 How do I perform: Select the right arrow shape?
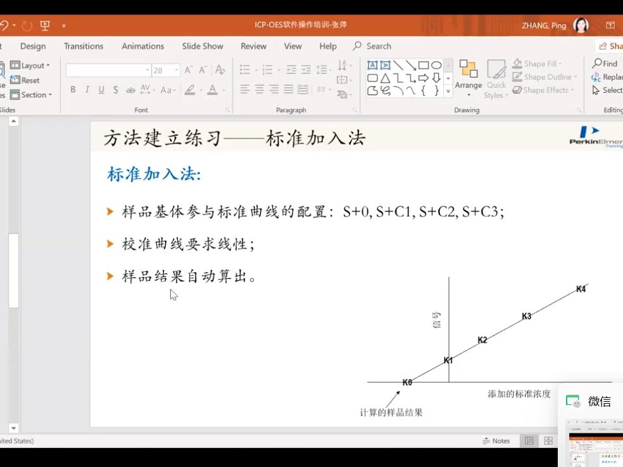point(424,78)
